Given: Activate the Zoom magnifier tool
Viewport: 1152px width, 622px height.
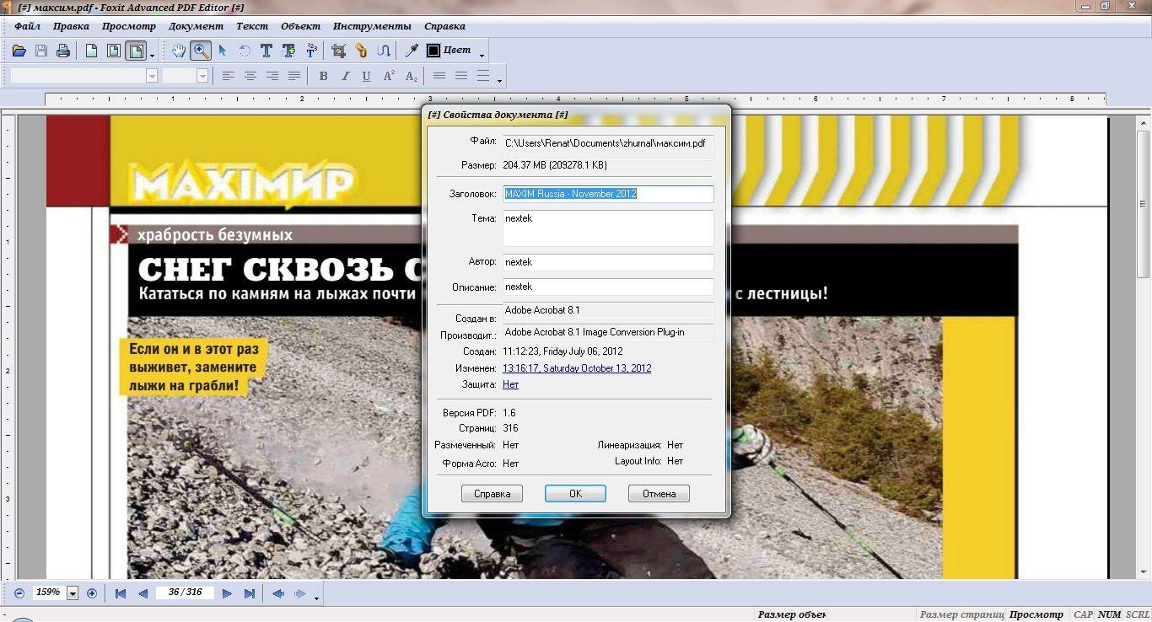Looking at the screenshot, I should click(x=201, y=51).
